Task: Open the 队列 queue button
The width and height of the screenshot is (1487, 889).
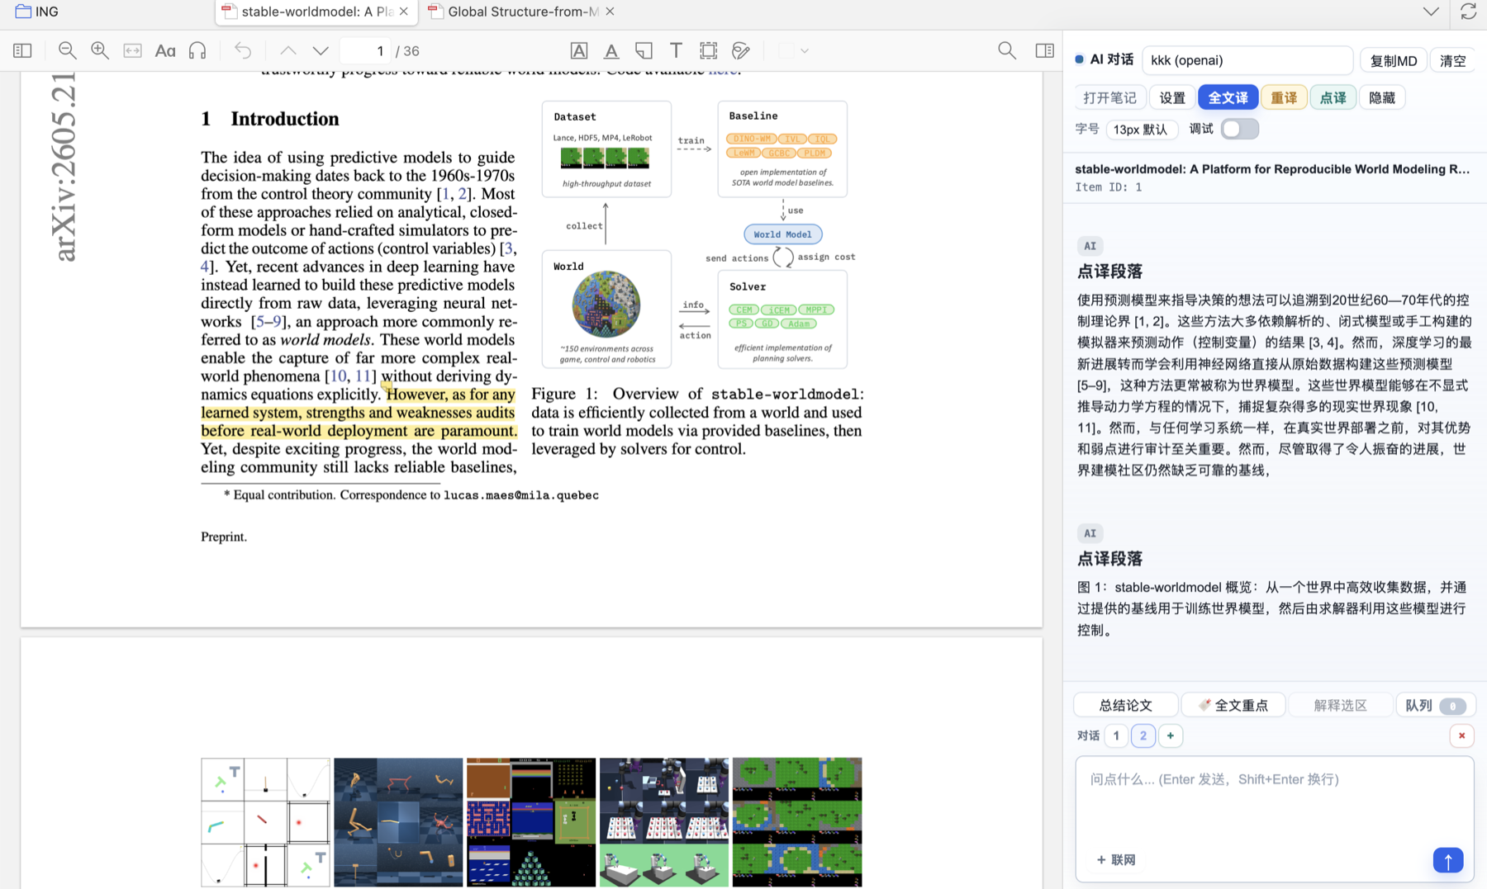Action: 1435,705
